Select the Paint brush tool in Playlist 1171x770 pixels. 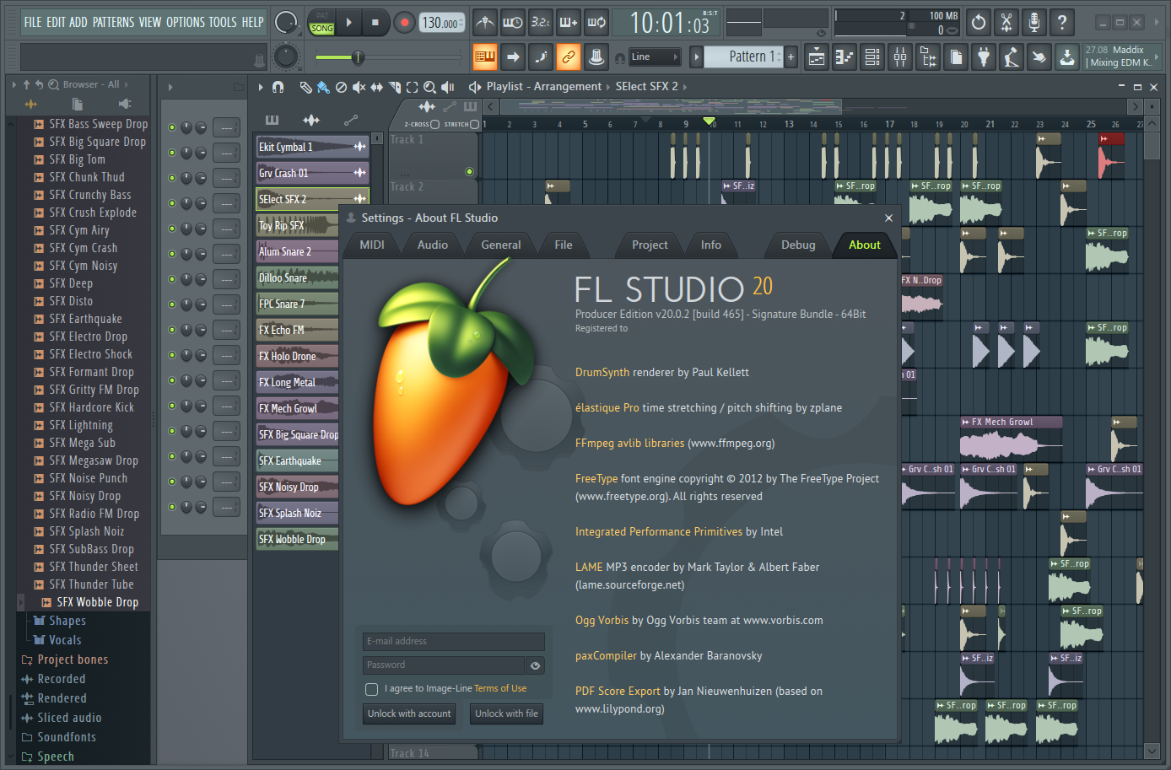[323, 87]
